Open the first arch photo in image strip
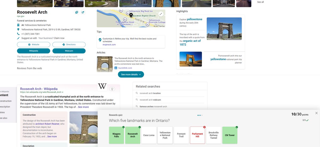 coord(35,3)
